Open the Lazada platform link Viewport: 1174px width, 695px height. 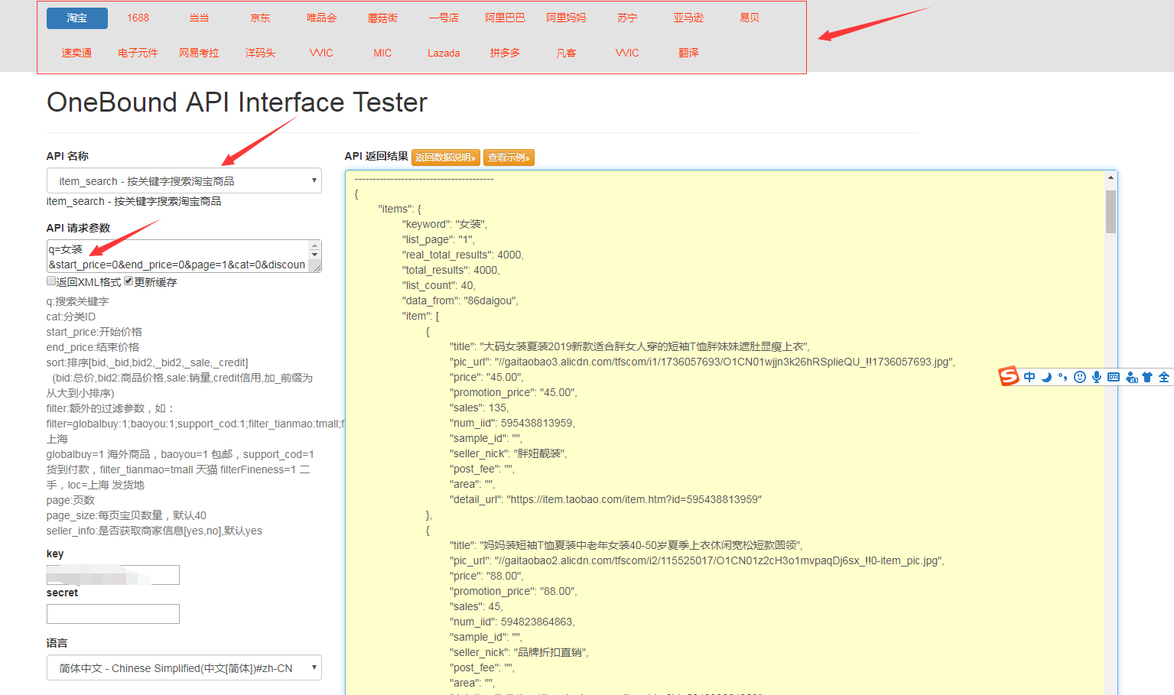pyautogui.click(x=444, y=53)
